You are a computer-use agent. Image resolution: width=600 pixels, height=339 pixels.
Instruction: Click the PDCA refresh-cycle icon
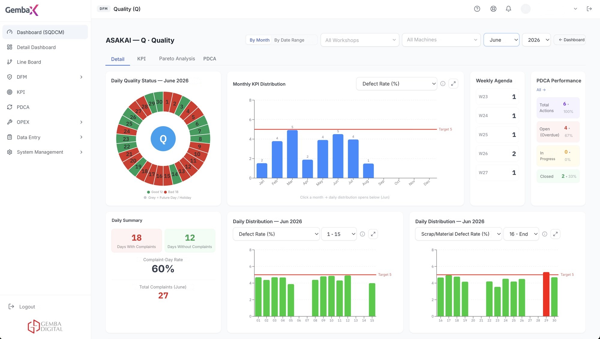10,107
